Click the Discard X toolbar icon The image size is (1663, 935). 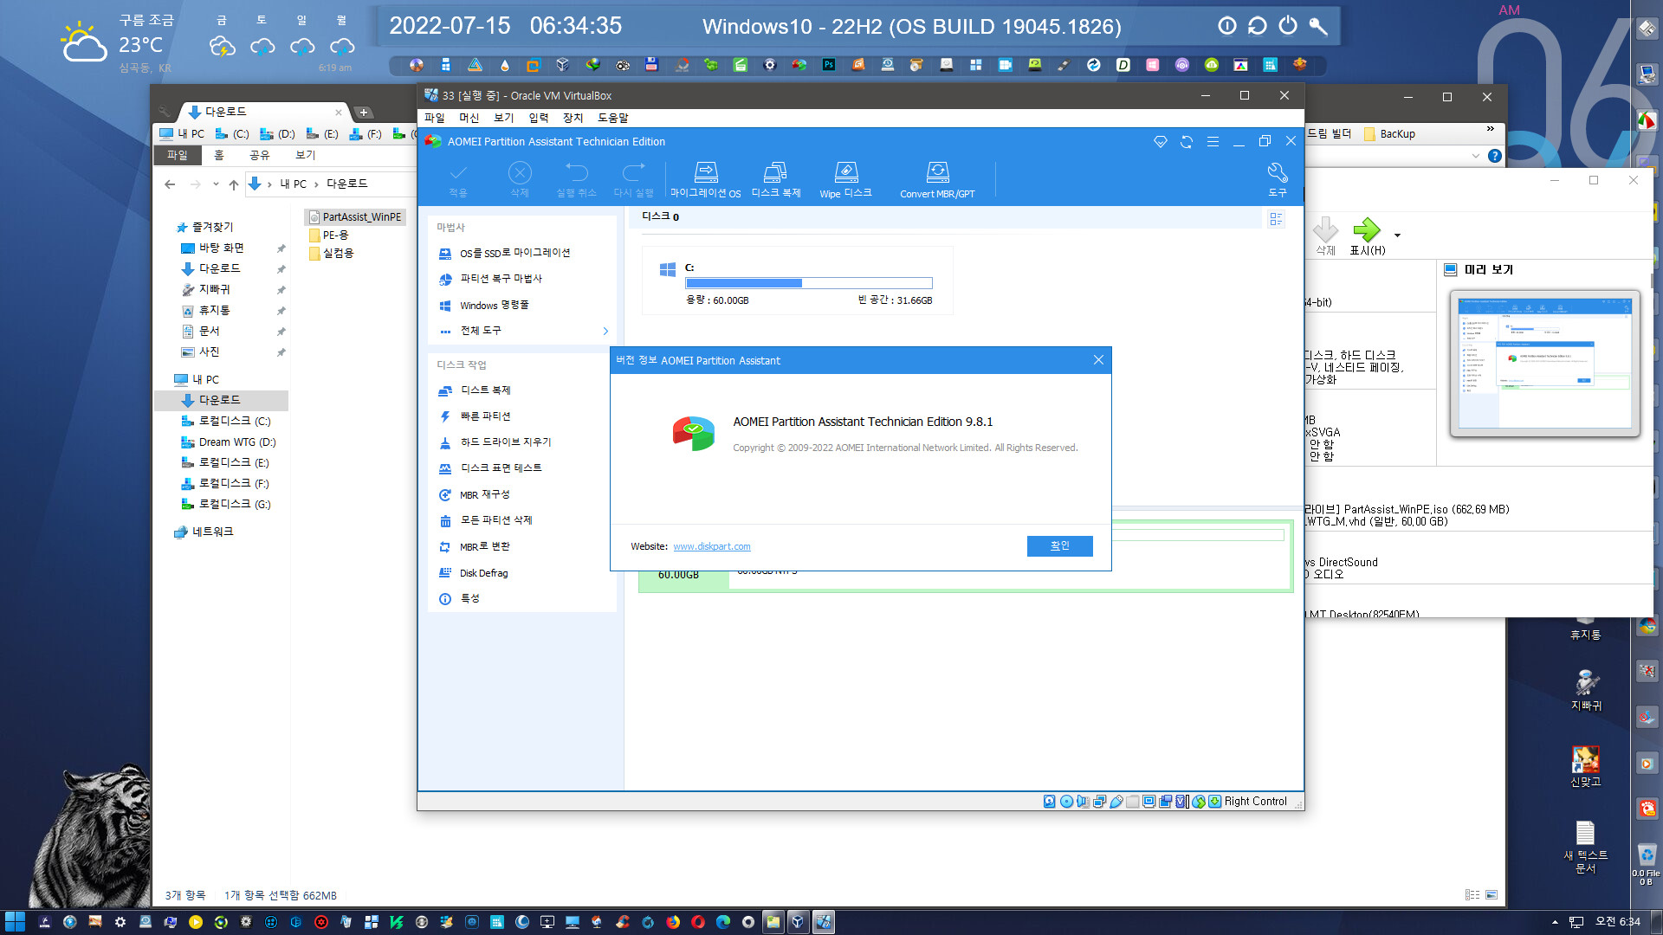[520, 180]
